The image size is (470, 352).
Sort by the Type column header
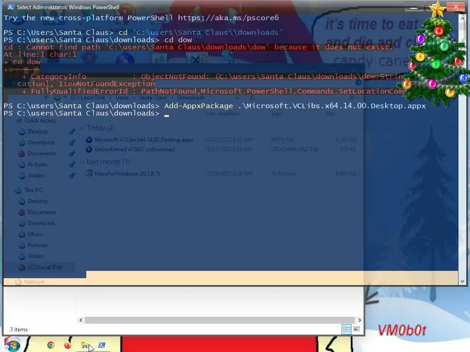click(276, 114)
